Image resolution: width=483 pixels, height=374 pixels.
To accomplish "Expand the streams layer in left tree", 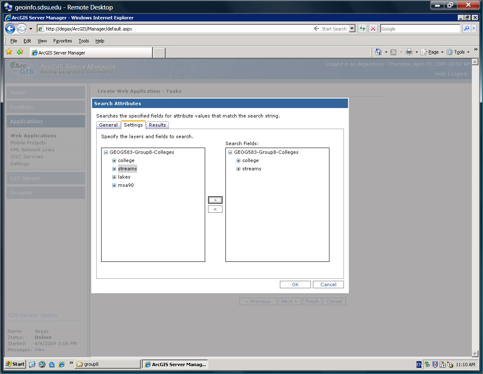I will [114, 169].
